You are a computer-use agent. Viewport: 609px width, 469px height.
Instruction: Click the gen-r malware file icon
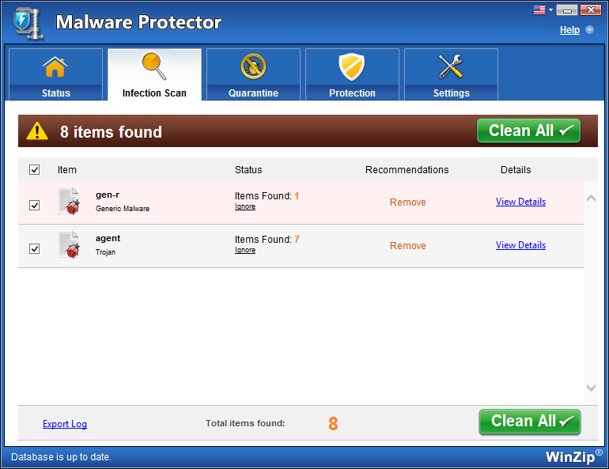coord(69,202)
